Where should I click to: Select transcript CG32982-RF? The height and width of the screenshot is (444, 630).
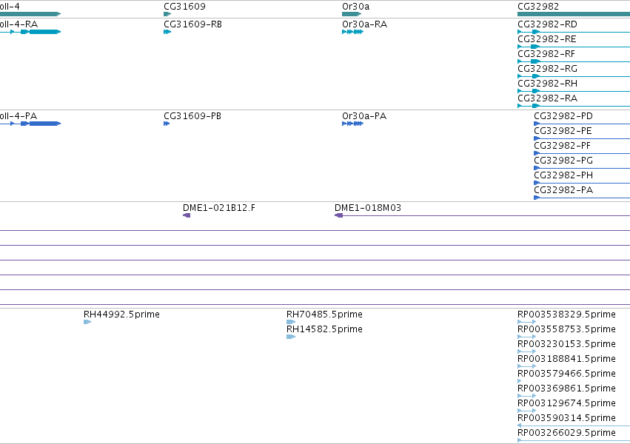(x=546, y=54)
